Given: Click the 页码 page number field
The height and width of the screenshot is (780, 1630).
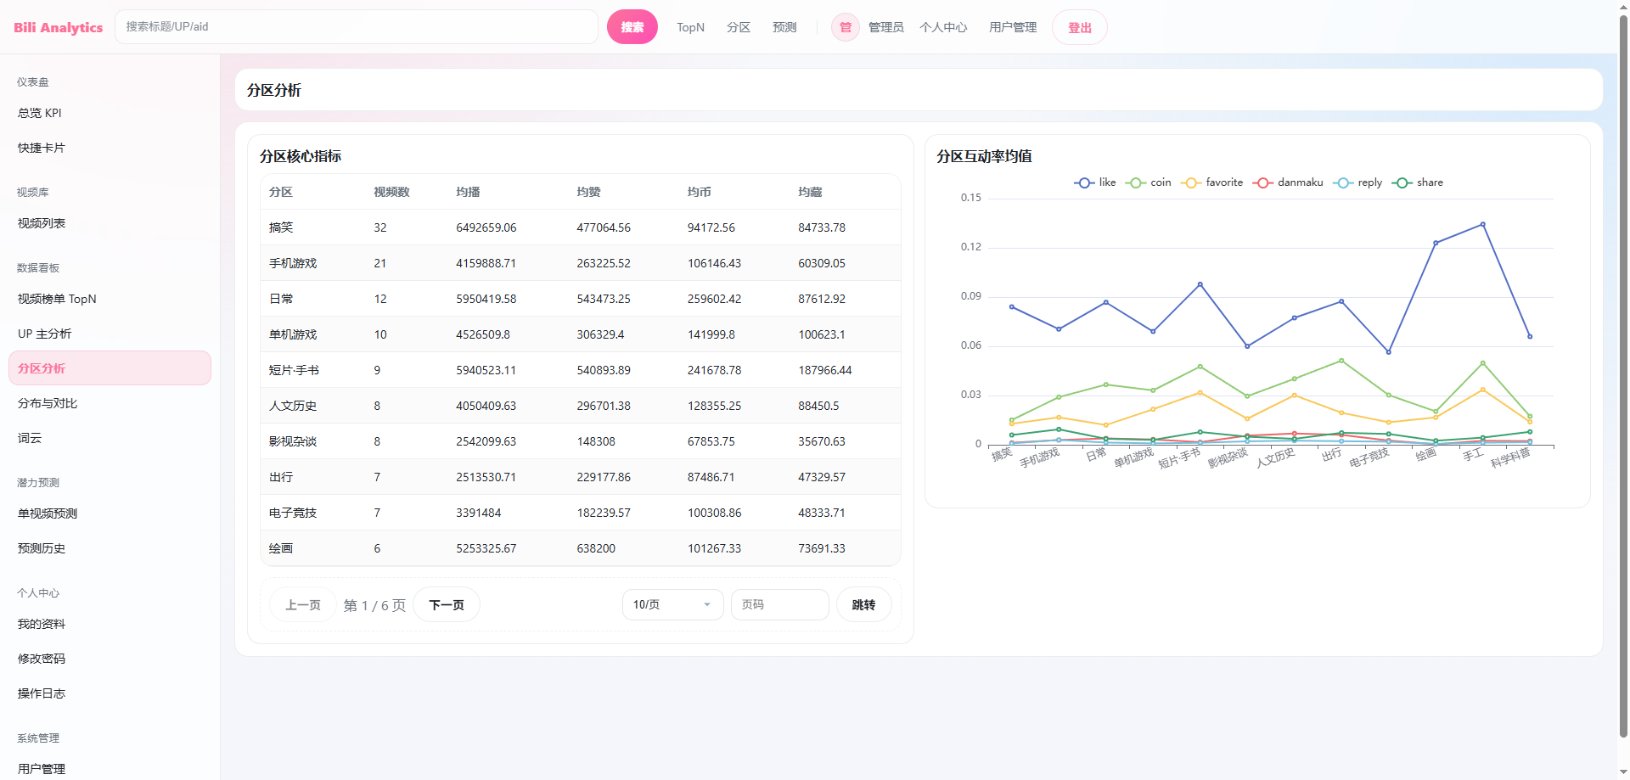Looking at the screenshot, I should click(779, 604).
